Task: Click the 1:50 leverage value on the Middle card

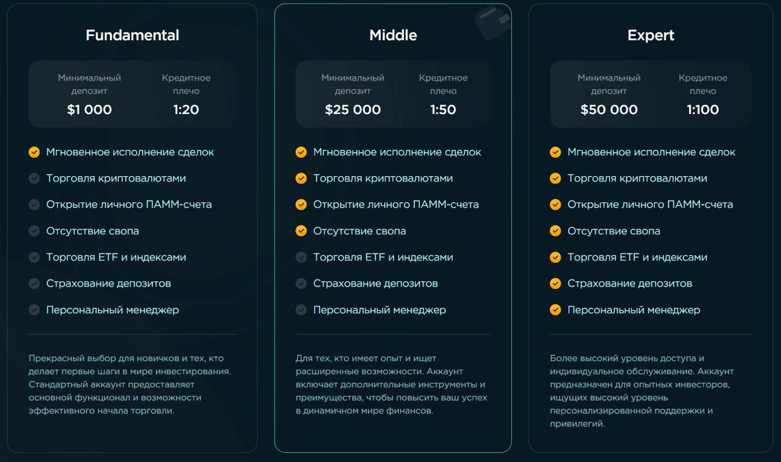Action: click(443, 110)
